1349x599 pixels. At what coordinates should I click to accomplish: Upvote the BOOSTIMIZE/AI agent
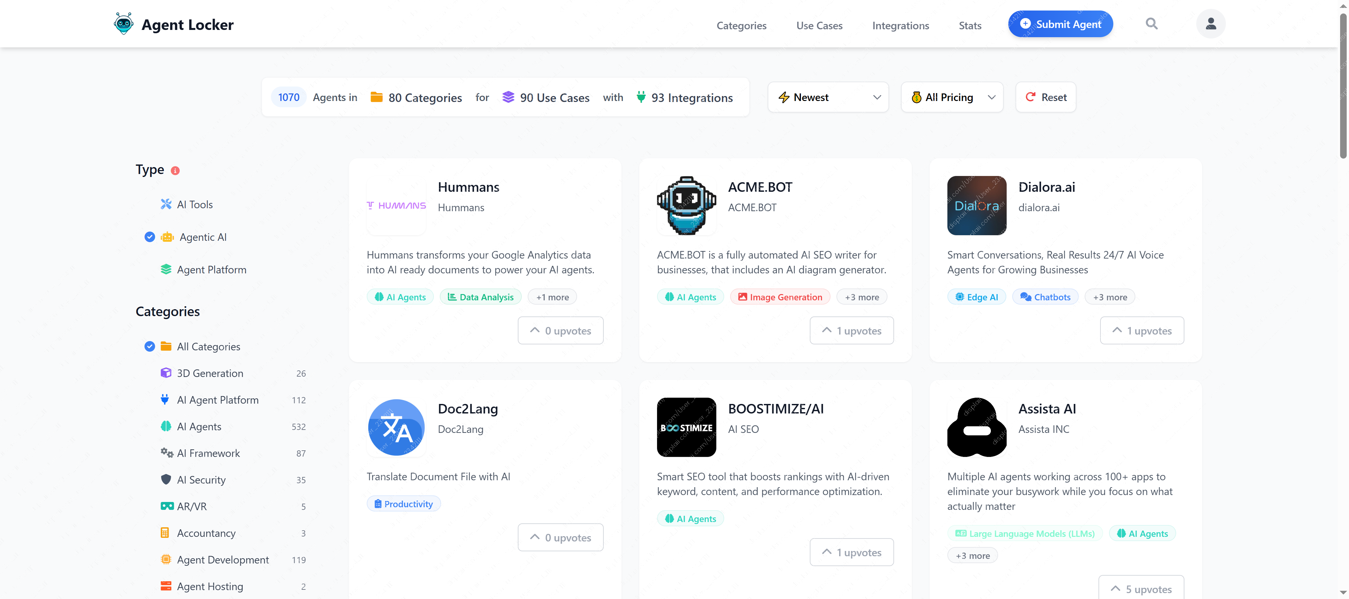851,552
